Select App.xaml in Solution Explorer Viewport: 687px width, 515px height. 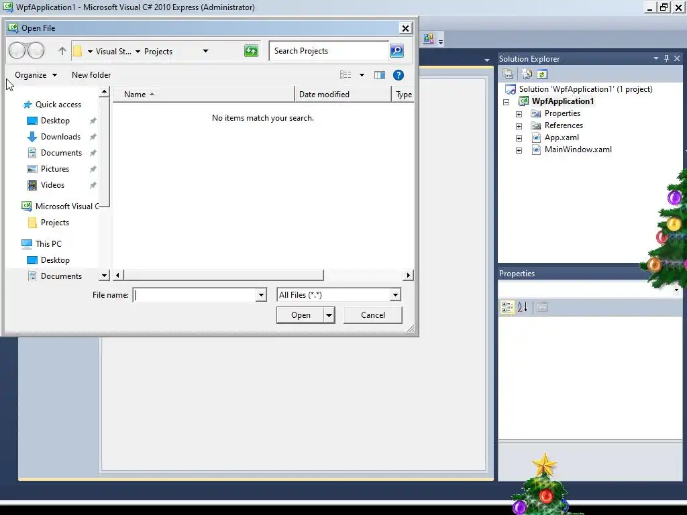(562, 137)
